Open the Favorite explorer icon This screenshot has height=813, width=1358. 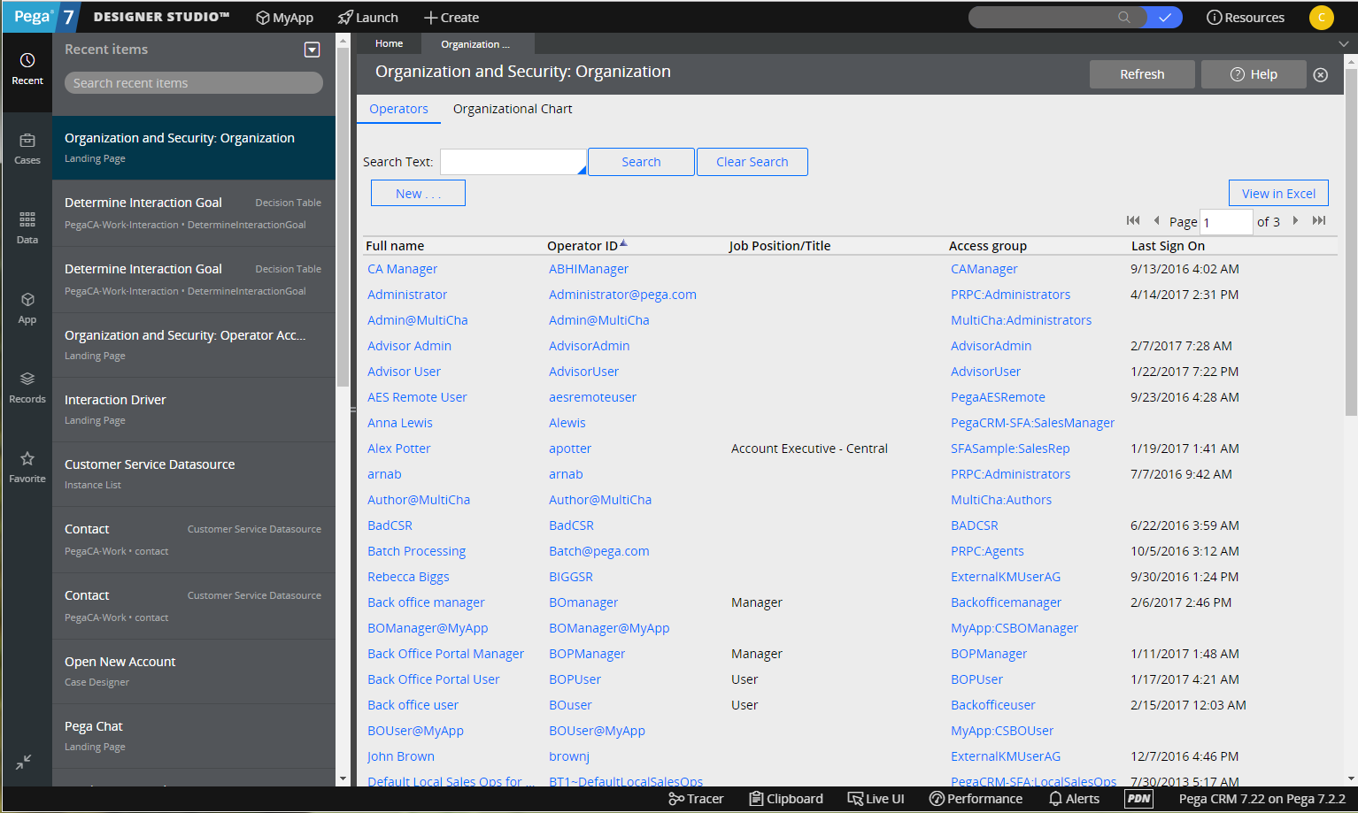[27, 467]
